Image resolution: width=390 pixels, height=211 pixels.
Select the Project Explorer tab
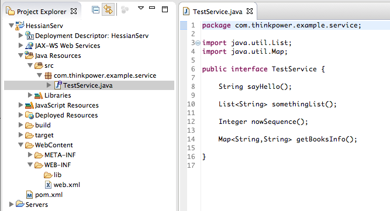coord(42,12)
